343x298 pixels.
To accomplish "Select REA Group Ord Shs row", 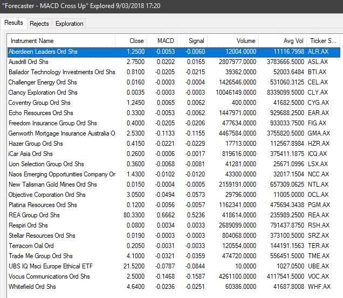I will [x=174, y=215].
